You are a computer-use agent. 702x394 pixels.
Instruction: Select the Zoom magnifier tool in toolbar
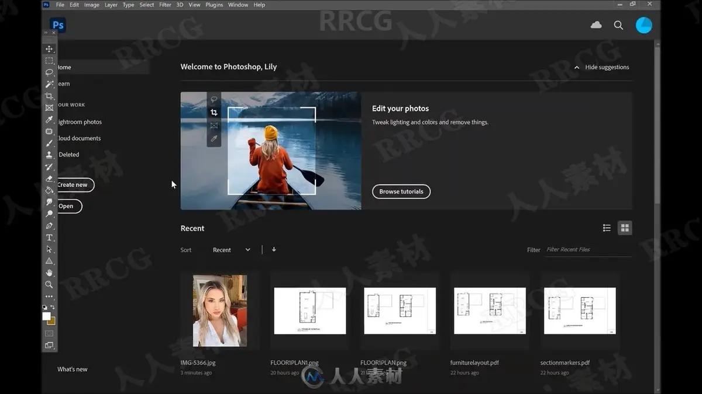point(49,284)
